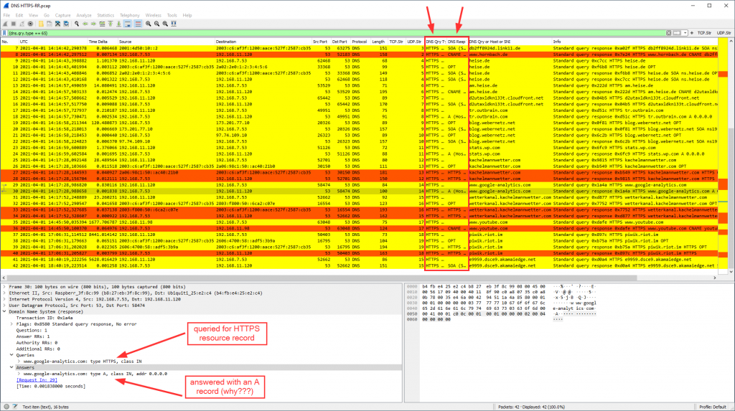Sort by the Destination column header

[263, 42]
